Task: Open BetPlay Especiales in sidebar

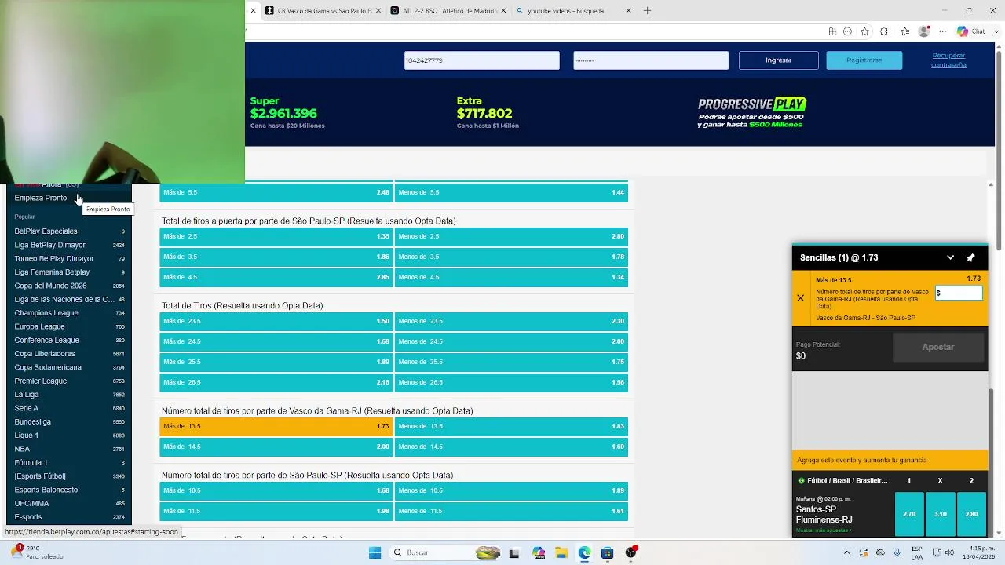Action: tap(46, 231)
